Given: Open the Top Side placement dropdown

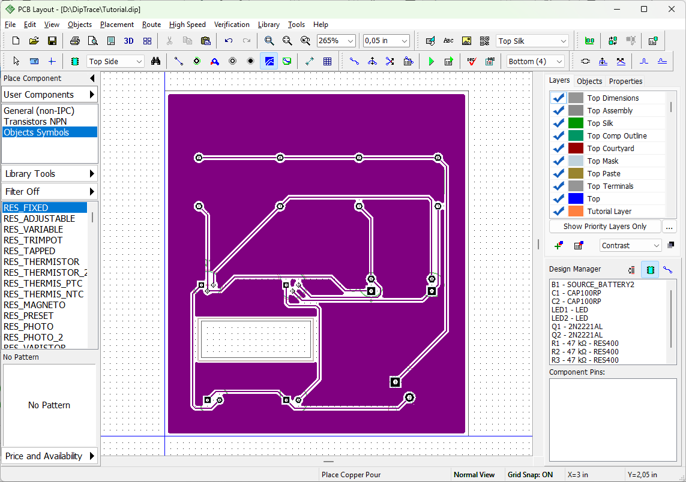Looking at the screenshot, I should click(139, 61).
